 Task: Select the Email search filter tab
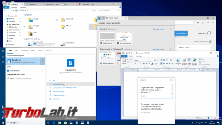(33, 51)
